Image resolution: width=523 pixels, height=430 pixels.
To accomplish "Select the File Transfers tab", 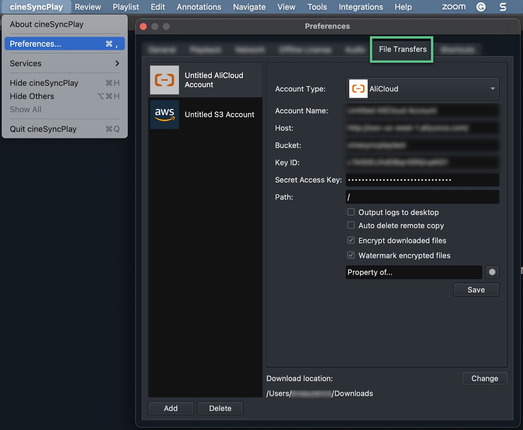I will [403, 49].
